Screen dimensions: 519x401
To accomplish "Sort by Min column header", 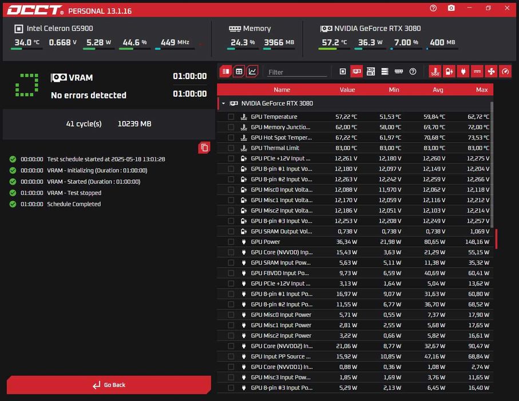I will click(x=394, y=90).
